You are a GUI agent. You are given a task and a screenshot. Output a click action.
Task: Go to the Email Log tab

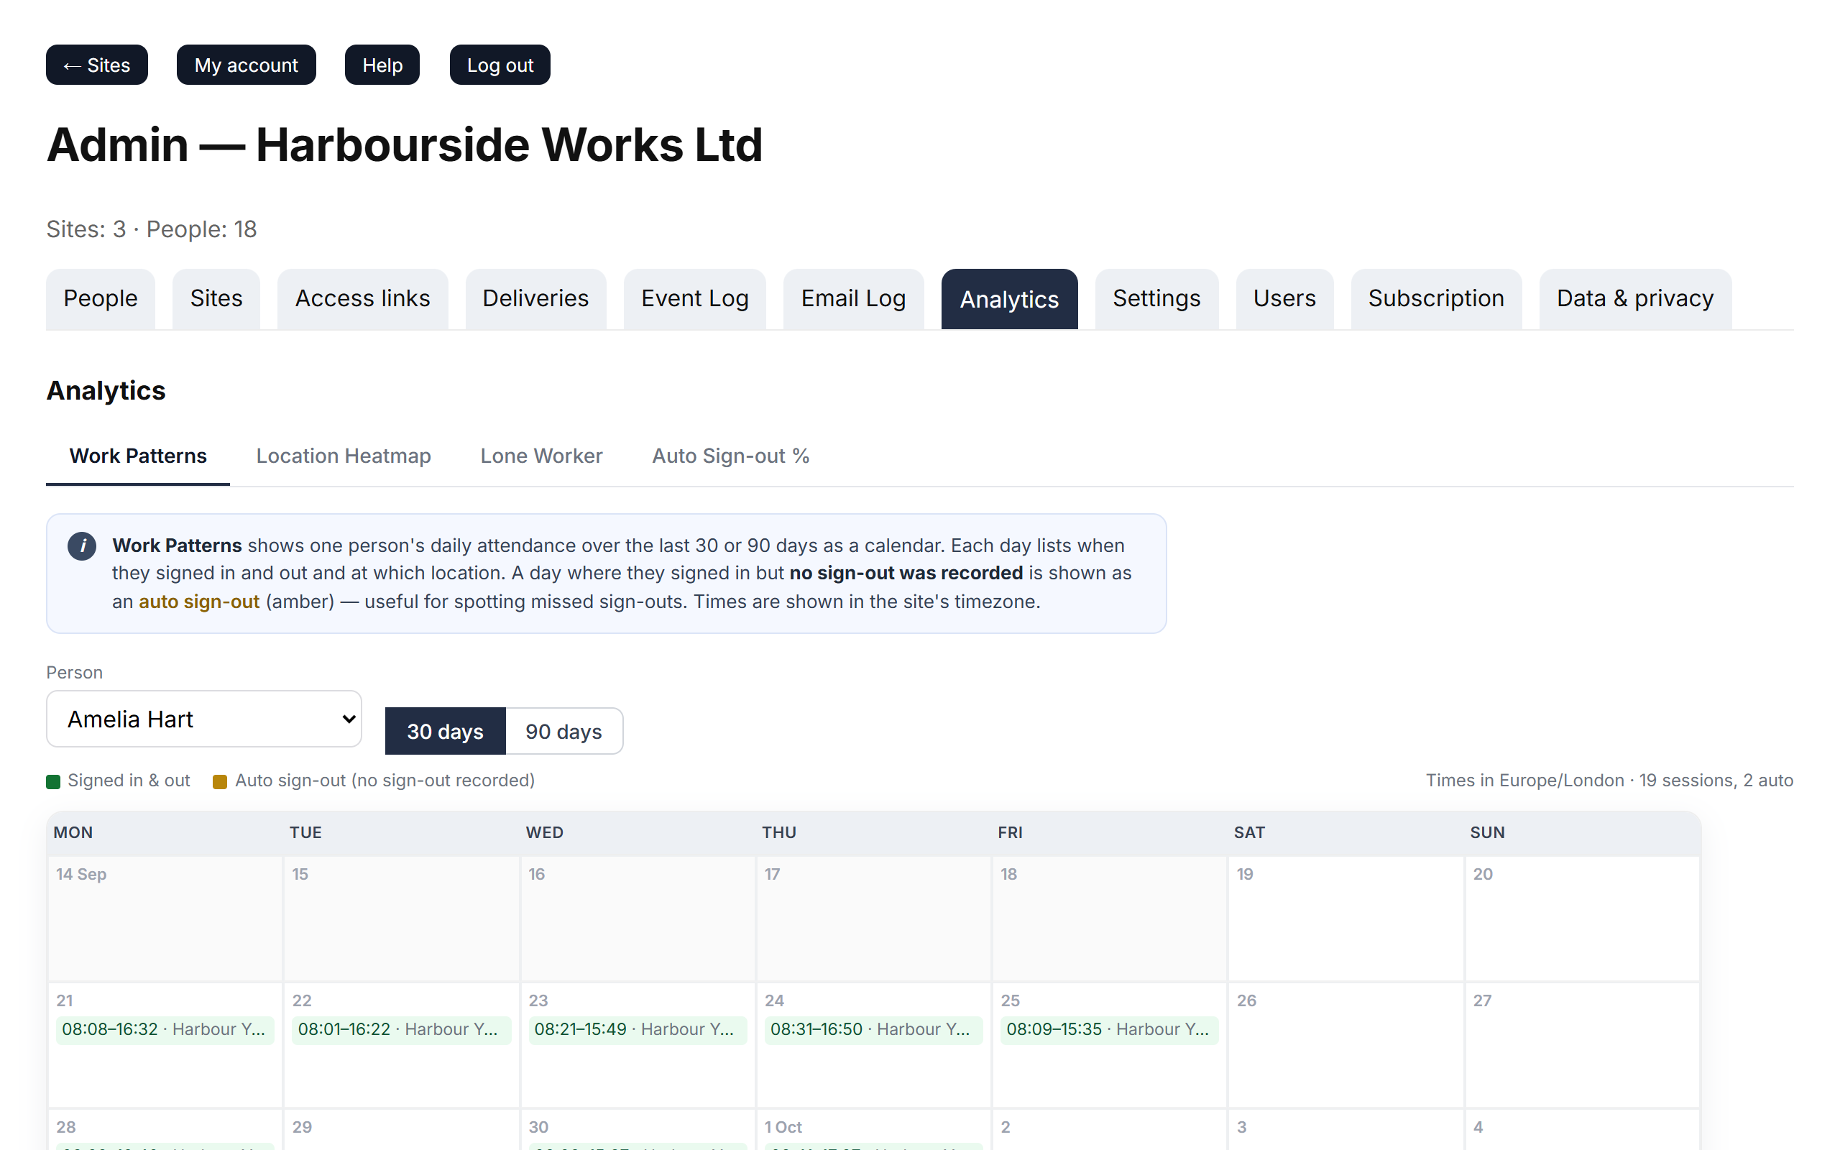point(853,299)
